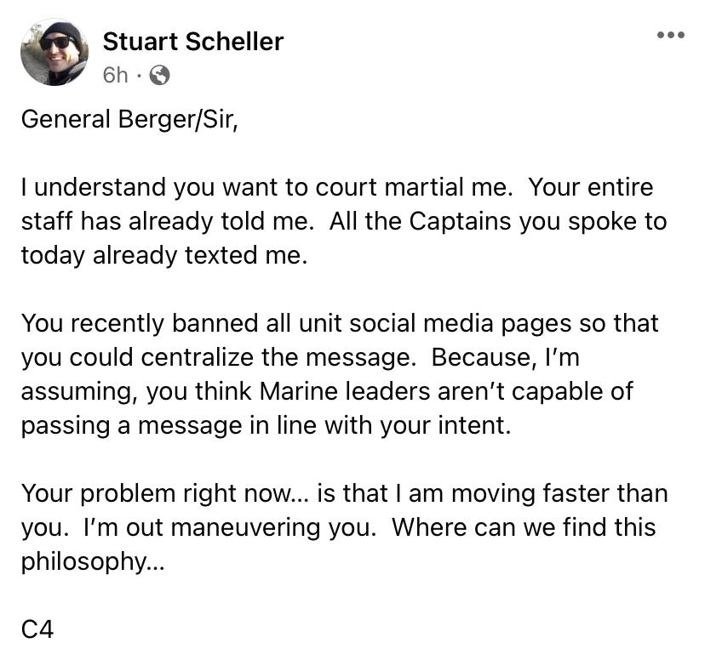Viewport: 705px width, 660px height.
Task: Open Stuart Scheller's profile picture
Action: 54,54
